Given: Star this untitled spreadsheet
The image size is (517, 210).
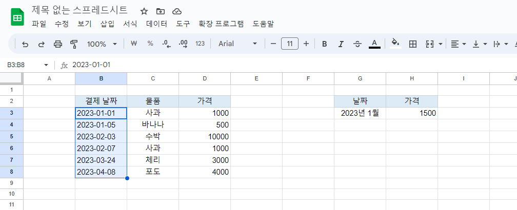Looking at the screenshot, I should pyautogui.click(x=144, y=11).
